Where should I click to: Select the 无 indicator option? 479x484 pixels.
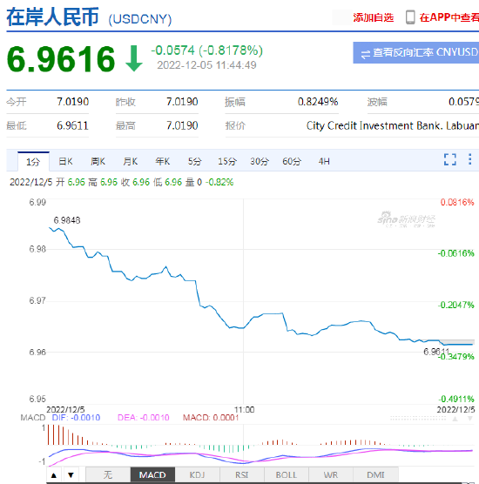click(x=108, y=474)
